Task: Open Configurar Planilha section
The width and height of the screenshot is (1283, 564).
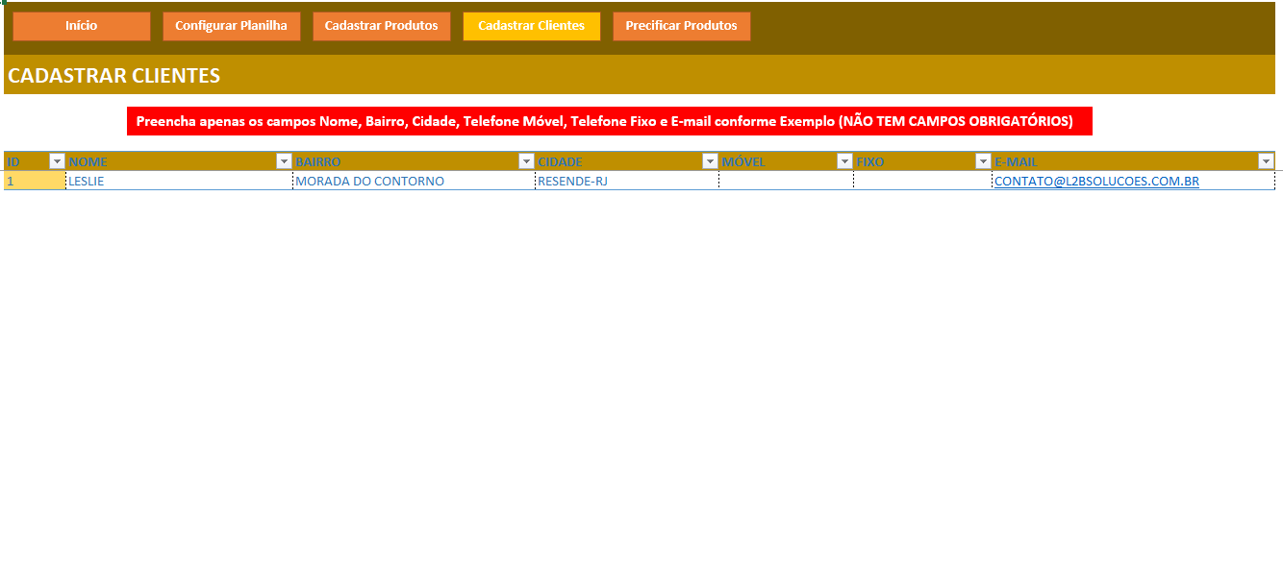Action: (x=231, y=26)
